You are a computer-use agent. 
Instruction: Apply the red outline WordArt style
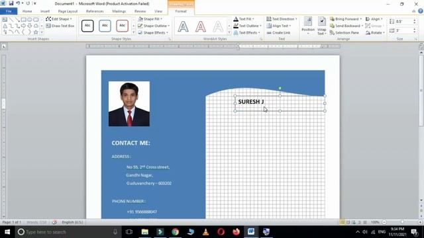pyautogui.click(x=200, y=26)
